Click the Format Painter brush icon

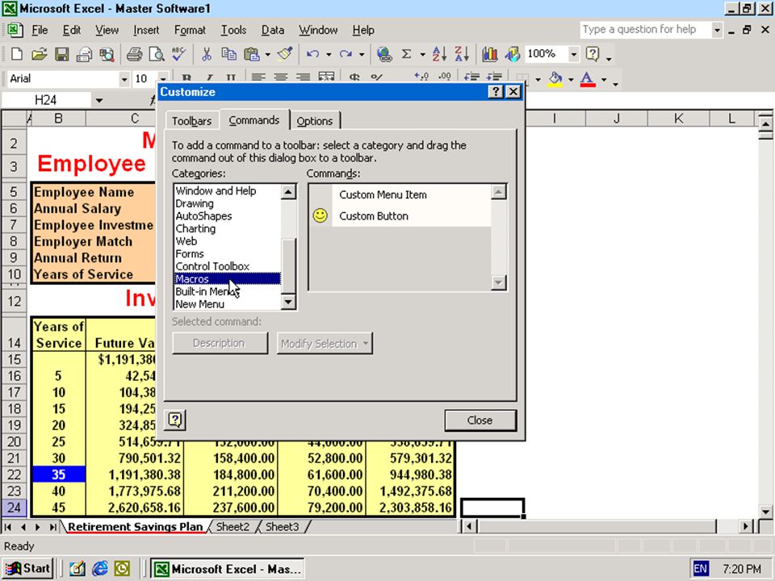coord(285,54)
